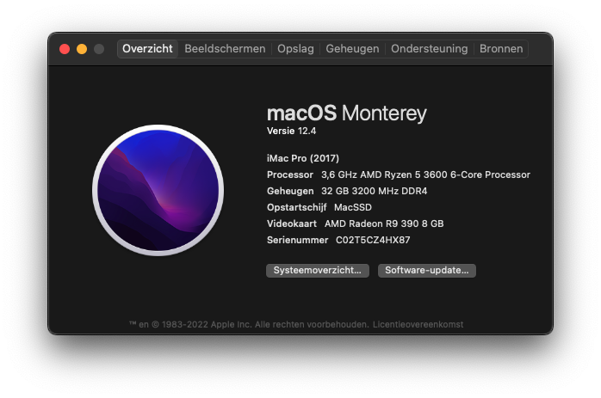The width and height of the screenshot is (601, 398).
Task: Click the MacSSD startup disk name
Action: pos(352,207)
